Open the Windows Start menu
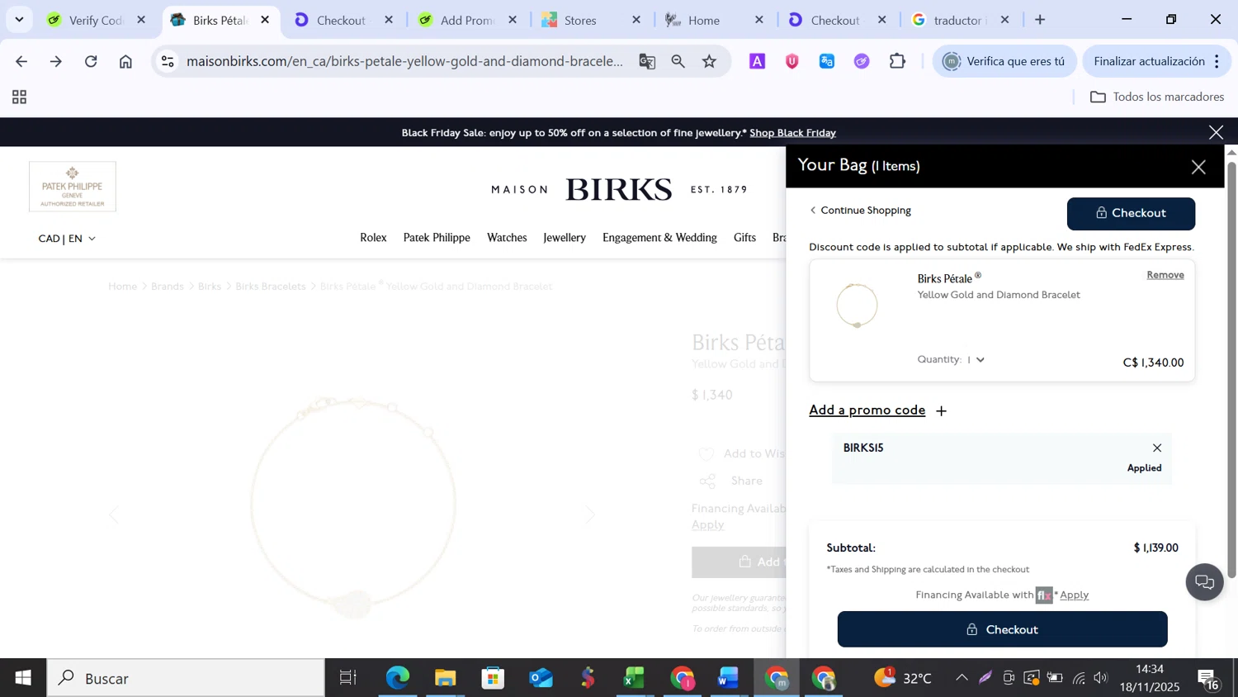The width and height of the screenshot is (1238, 697). tap(23, 678)
